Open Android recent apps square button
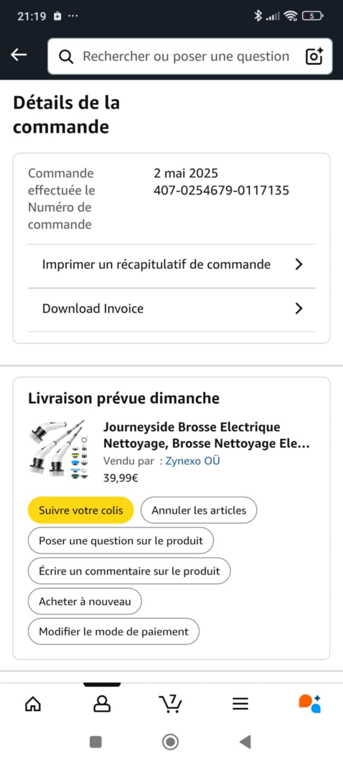343x763 pixels. coord(96,742)
